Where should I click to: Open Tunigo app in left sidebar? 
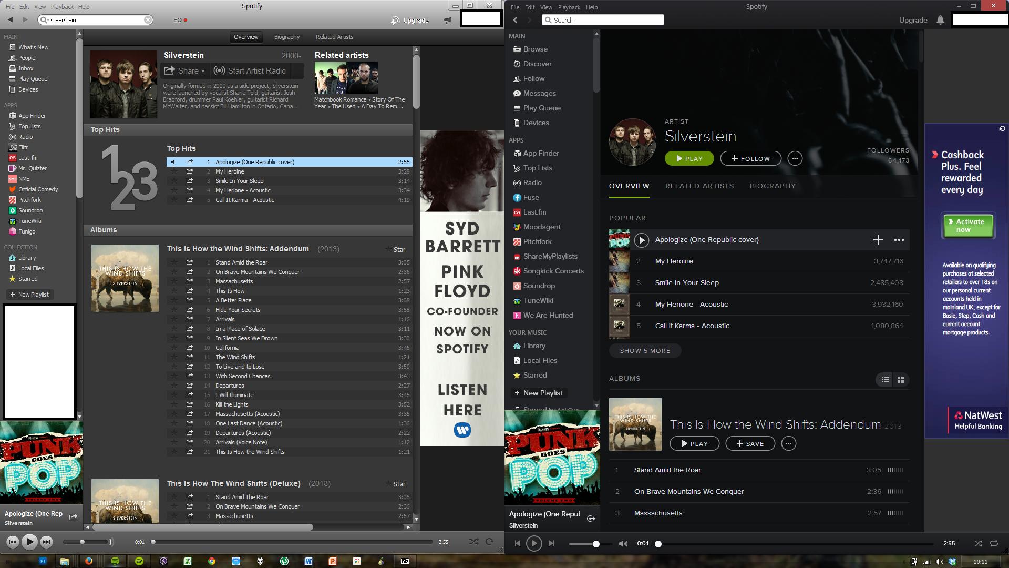tap(22, 231)
